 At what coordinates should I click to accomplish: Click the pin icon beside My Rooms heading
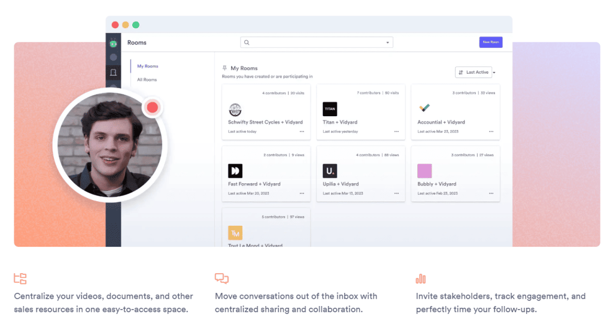[224, 68]
